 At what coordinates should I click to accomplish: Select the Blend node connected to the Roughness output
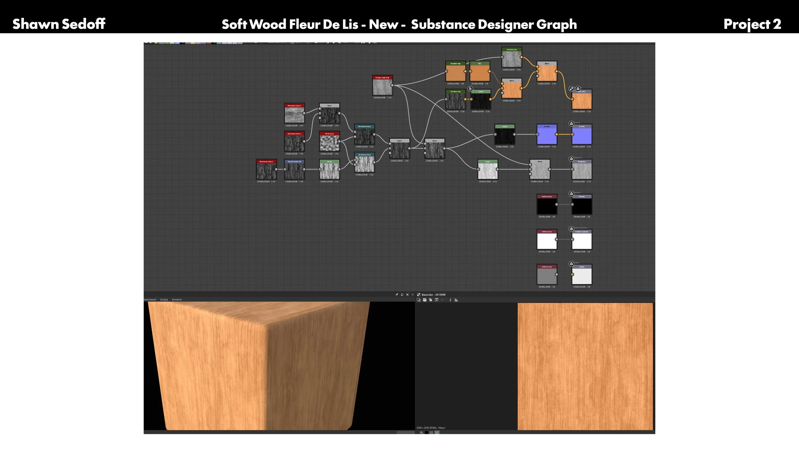[540, 169]
